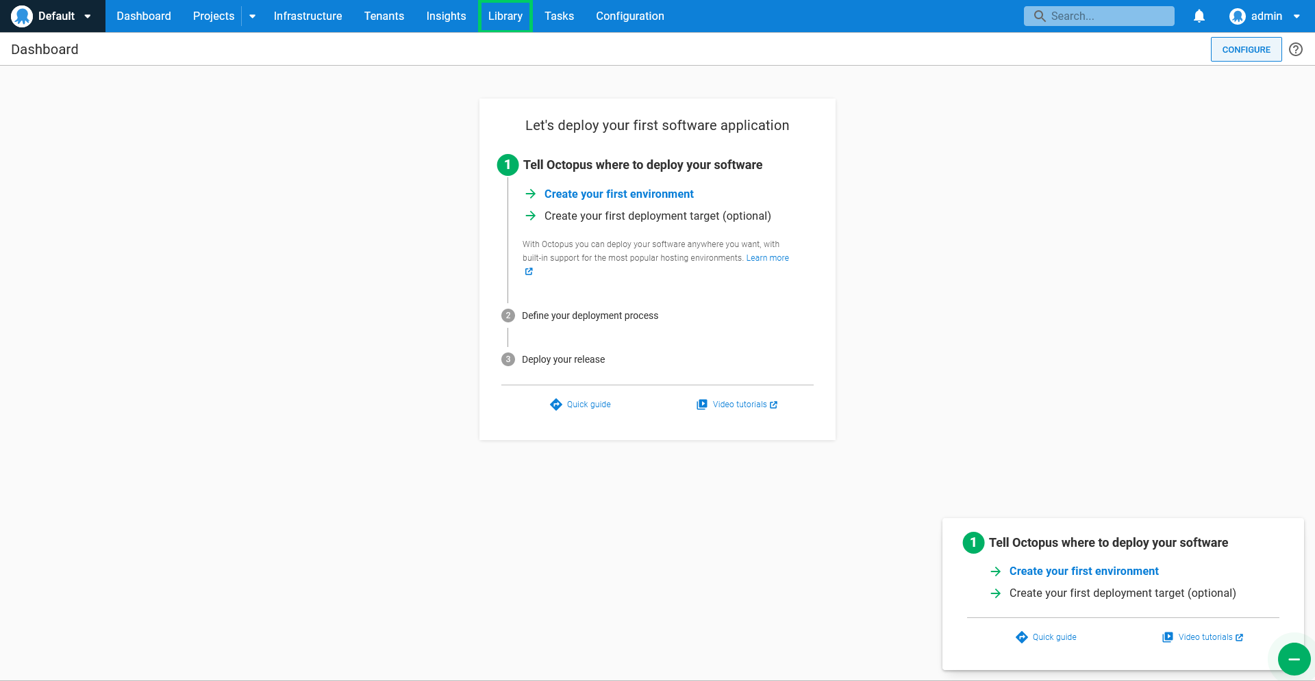This screenshot has height=681, width=1315.
Task: Minimize floating panel with green minus button
Action: (1294, 659)
